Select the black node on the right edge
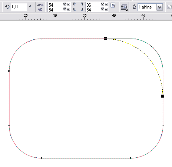172x167 pixels. pyautogui.click(x=163, y=96)
